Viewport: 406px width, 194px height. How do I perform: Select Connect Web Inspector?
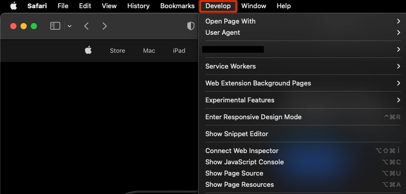303,150
